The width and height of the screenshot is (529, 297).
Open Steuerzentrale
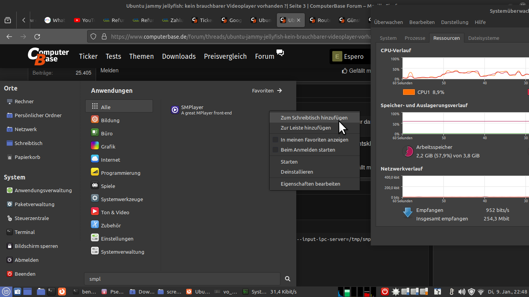point(27,218)
